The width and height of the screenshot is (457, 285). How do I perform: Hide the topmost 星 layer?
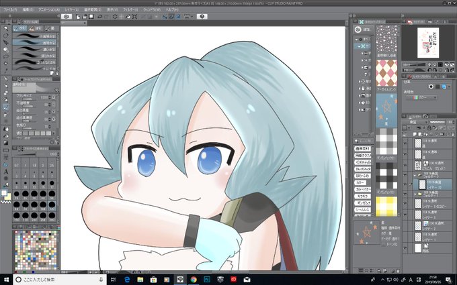[x=405, y=144]
